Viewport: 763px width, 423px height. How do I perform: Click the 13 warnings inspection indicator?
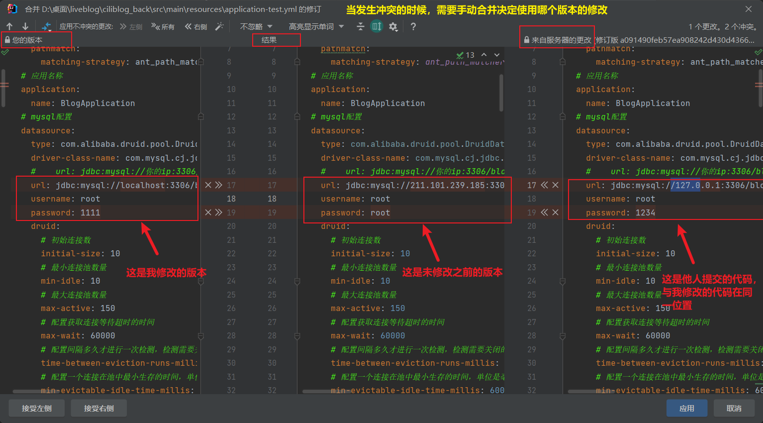pyautogui.click(x=466, y=55)
